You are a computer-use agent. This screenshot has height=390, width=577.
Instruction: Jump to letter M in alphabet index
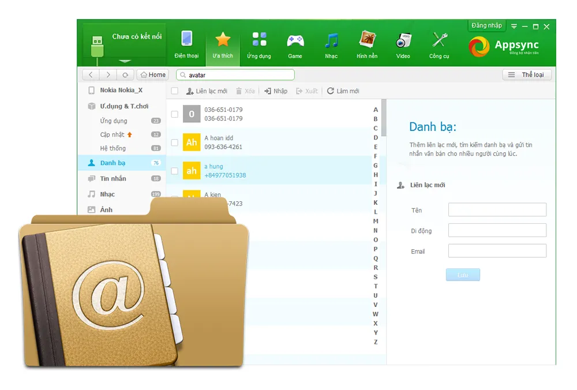pos(376,221)
